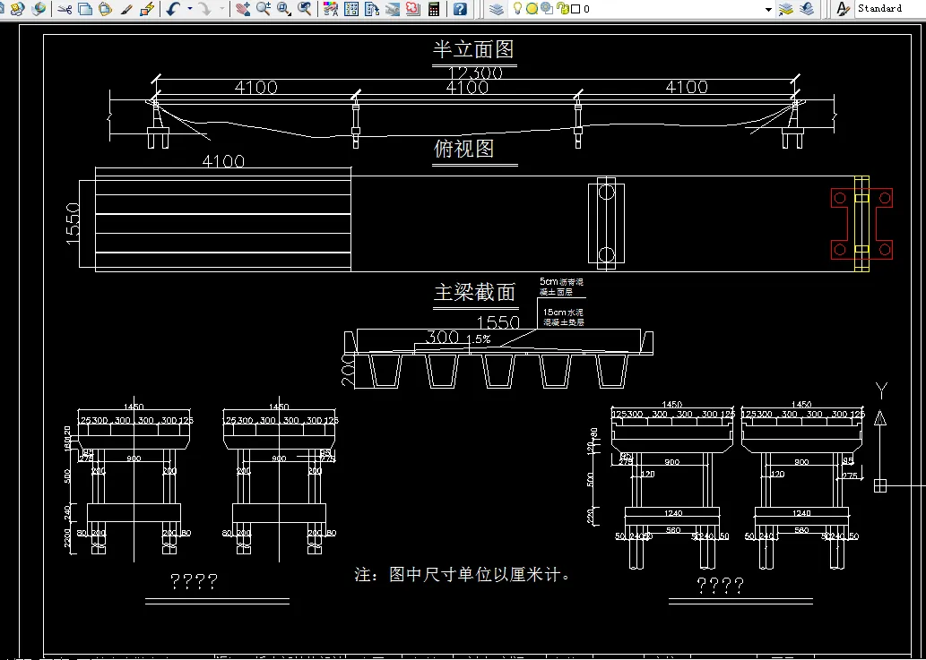Viewport: 926px width, 660px height.
Task: Select the Match Properties brush tool
Action: point(126,8)
